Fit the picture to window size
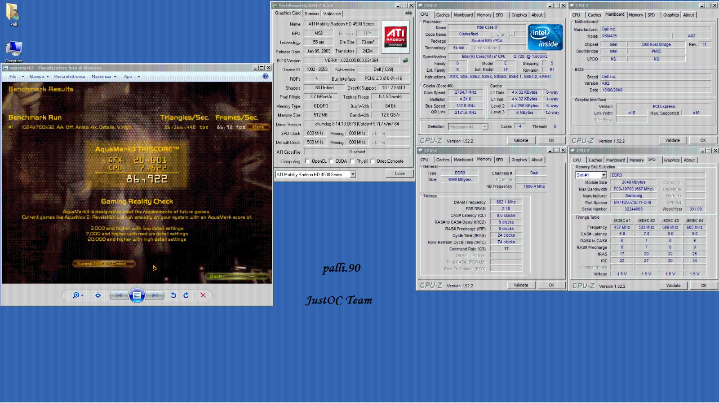The width and height of the screenshot is (719, 403). 98,295
